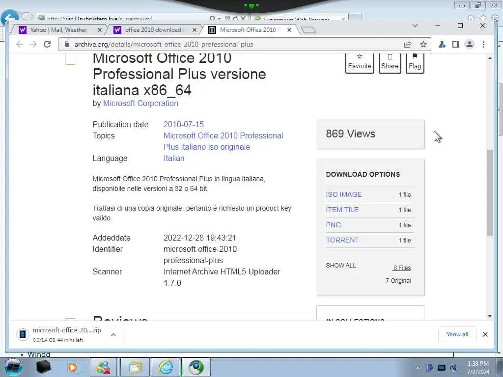Open the Chrome Labs flask icon
The width and height of the screenshot is (503, 377).
pyautogui.click(x=442, y=44)
